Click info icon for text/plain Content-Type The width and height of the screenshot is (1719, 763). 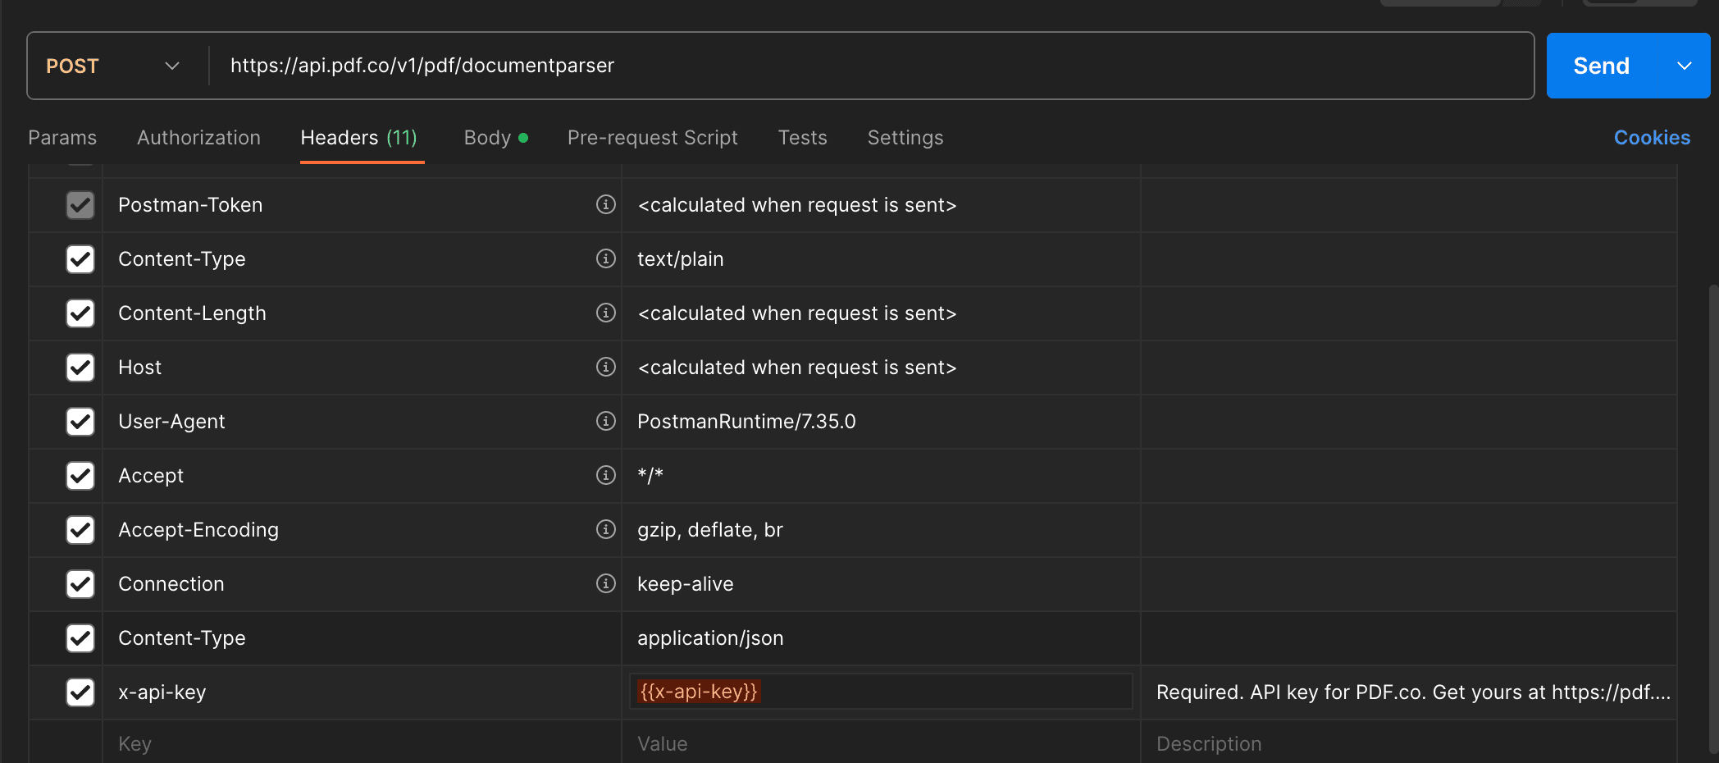pyautogui.click(x=605, y=258)
